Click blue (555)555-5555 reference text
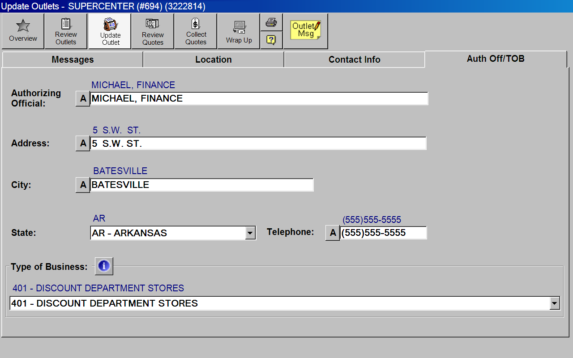Viewport: 573px width, 358px height. pos(372,220)
